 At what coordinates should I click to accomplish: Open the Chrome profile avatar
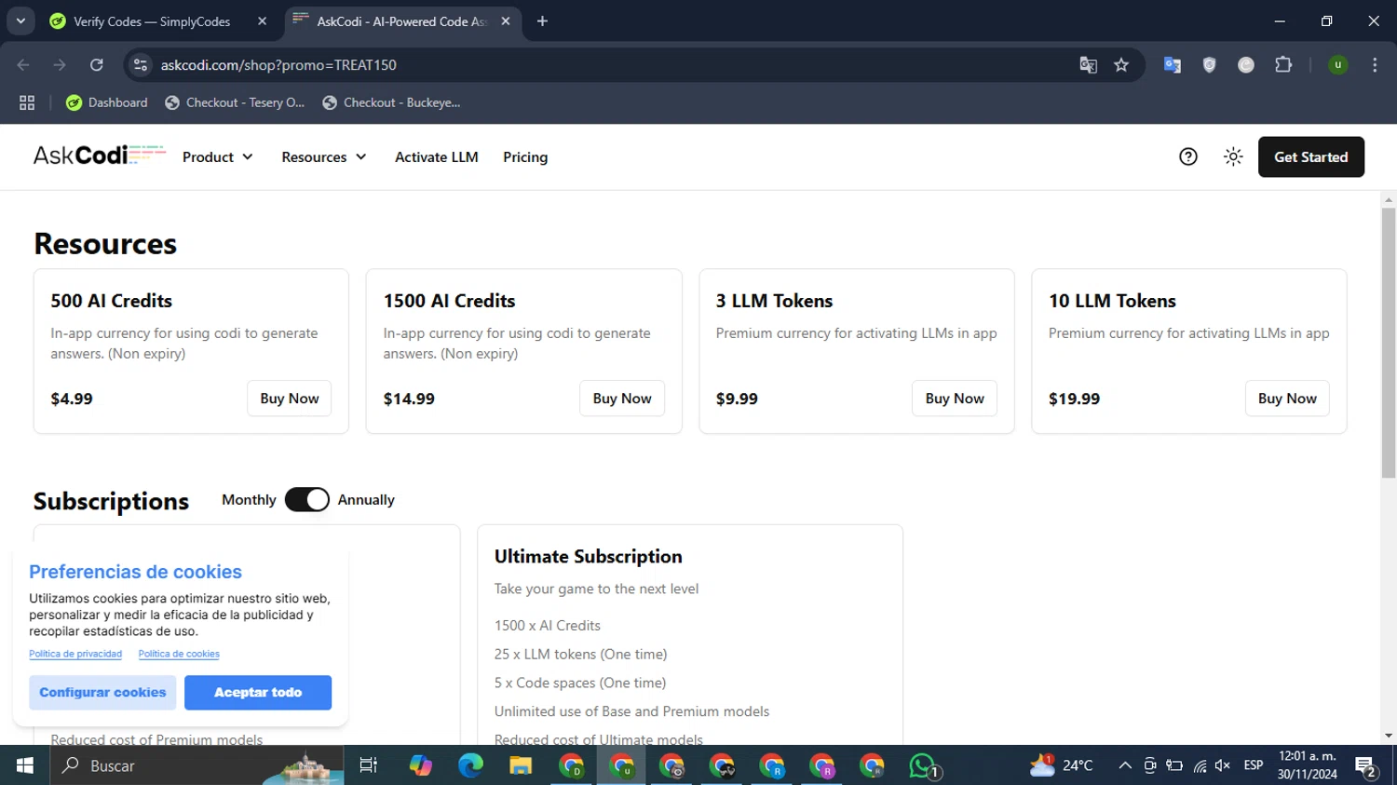(1337, 64)
